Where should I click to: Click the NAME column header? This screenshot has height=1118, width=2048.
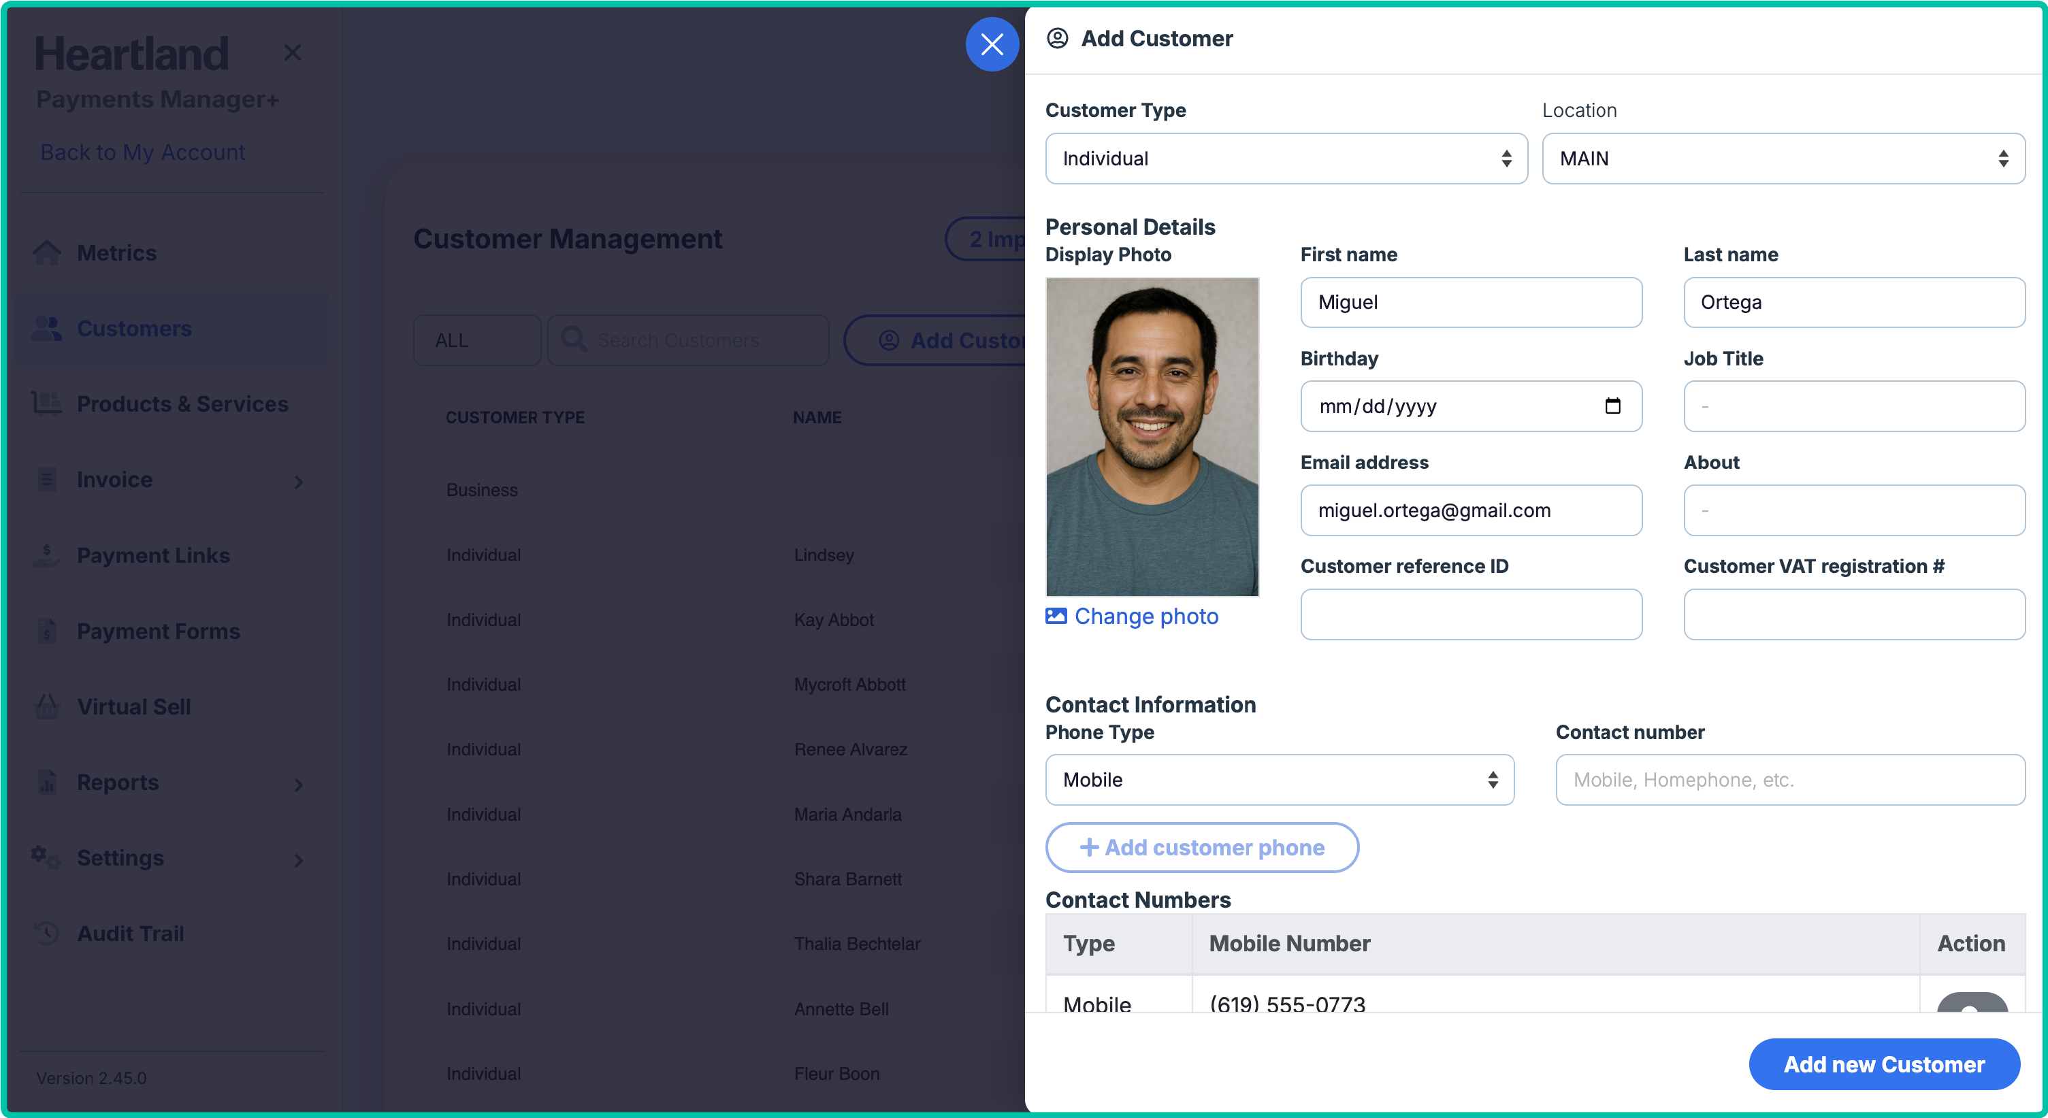[817, 417]
